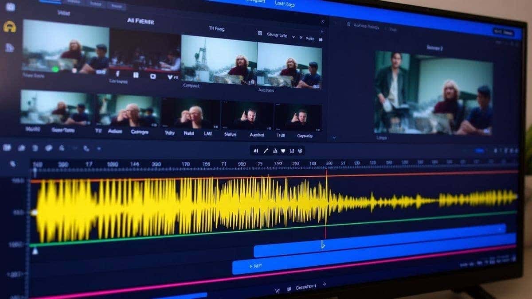
Task: Click the icon left of the timeline ruler
Action: [13, 164]
